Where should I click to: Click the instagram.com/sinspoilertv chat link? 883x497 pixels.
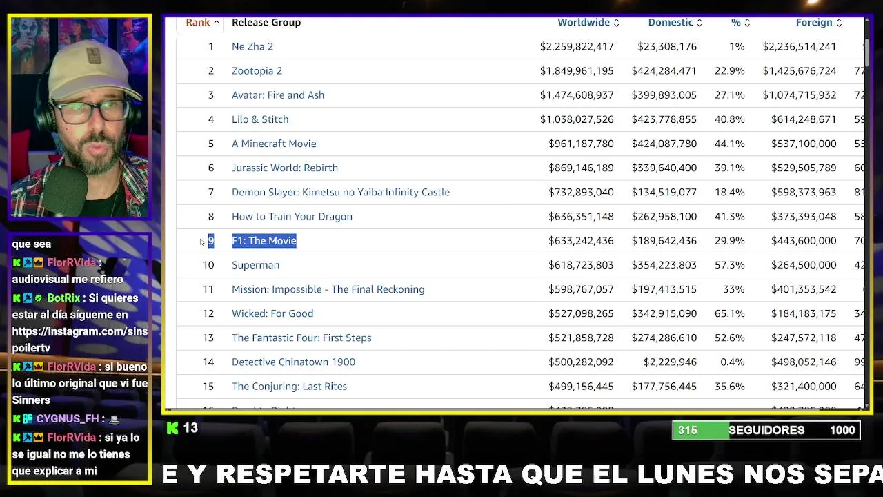click(x=79, y=340)
